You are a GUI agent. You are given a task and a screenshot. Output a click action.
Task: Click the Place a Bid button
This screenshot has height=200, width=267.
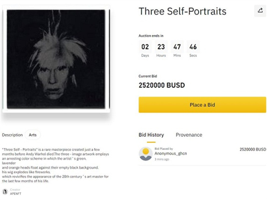(202, 105)
